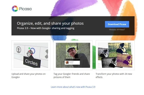
Task: Click the 'Upload and share your photos' caption
Action: click(28, 75)
